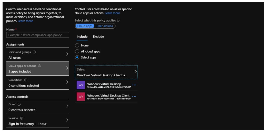This screenshot has width=268, height=133.
Task: Click 0 conditions selected text
Action: (24, 86)
